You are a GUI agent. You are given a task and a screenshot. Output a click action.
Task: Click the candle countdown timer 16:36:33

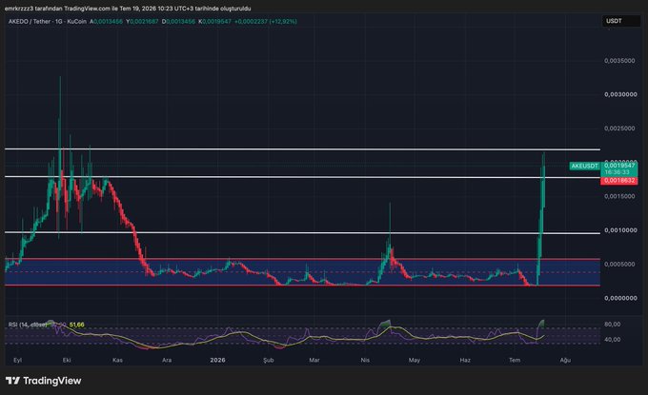pos(618,172)
